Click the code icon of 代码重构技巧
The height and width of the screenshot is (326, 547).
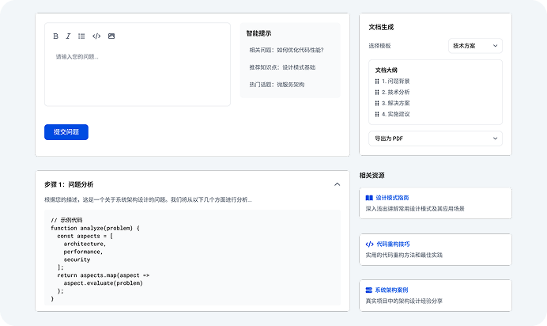pos(369,244)
